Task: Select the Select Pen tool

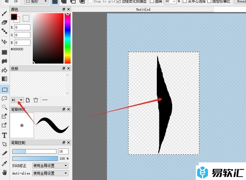Action: (4, 116)
